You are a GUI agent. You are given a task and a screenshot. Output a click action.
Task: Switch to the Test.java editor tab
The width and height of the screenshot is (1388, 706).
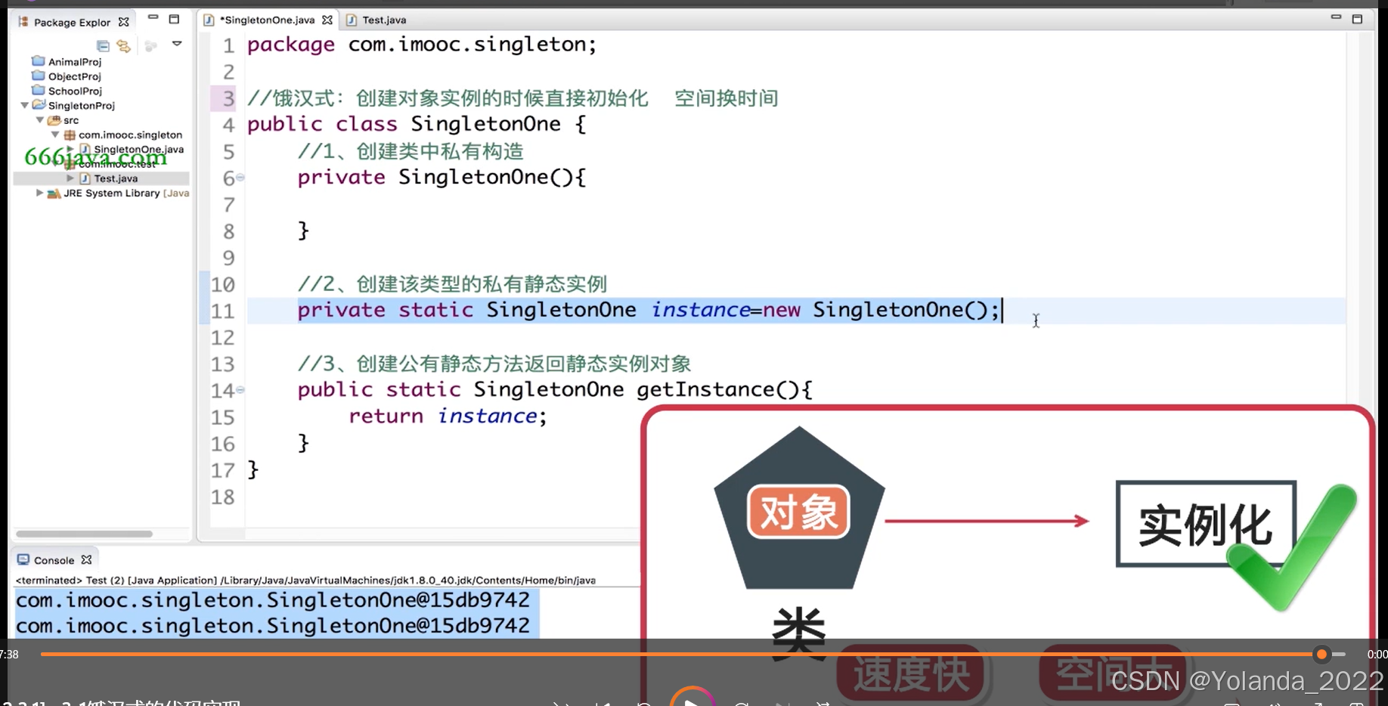click(x=383, y=20)
